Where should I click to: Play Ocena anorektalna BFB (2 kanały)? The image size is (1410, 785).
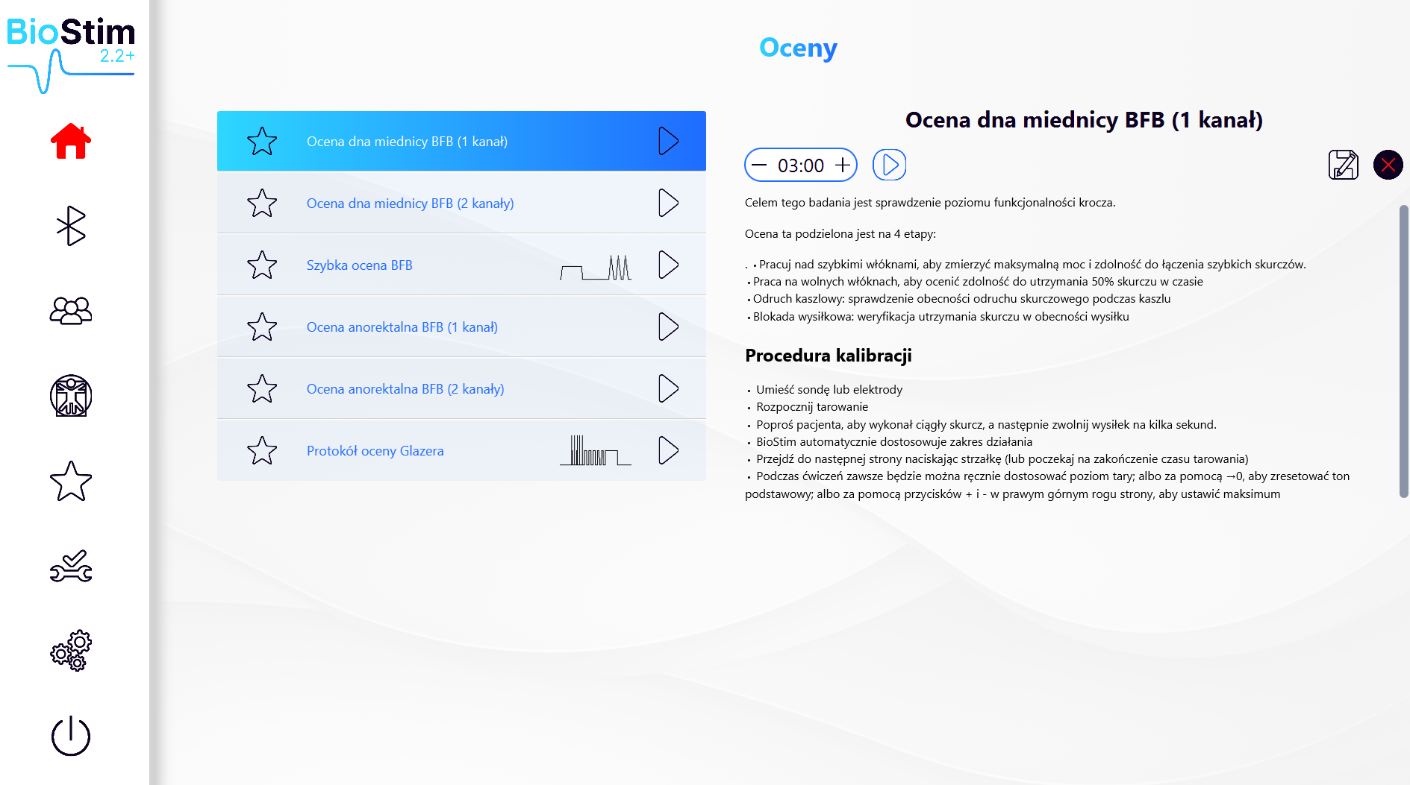coord(669,388)
